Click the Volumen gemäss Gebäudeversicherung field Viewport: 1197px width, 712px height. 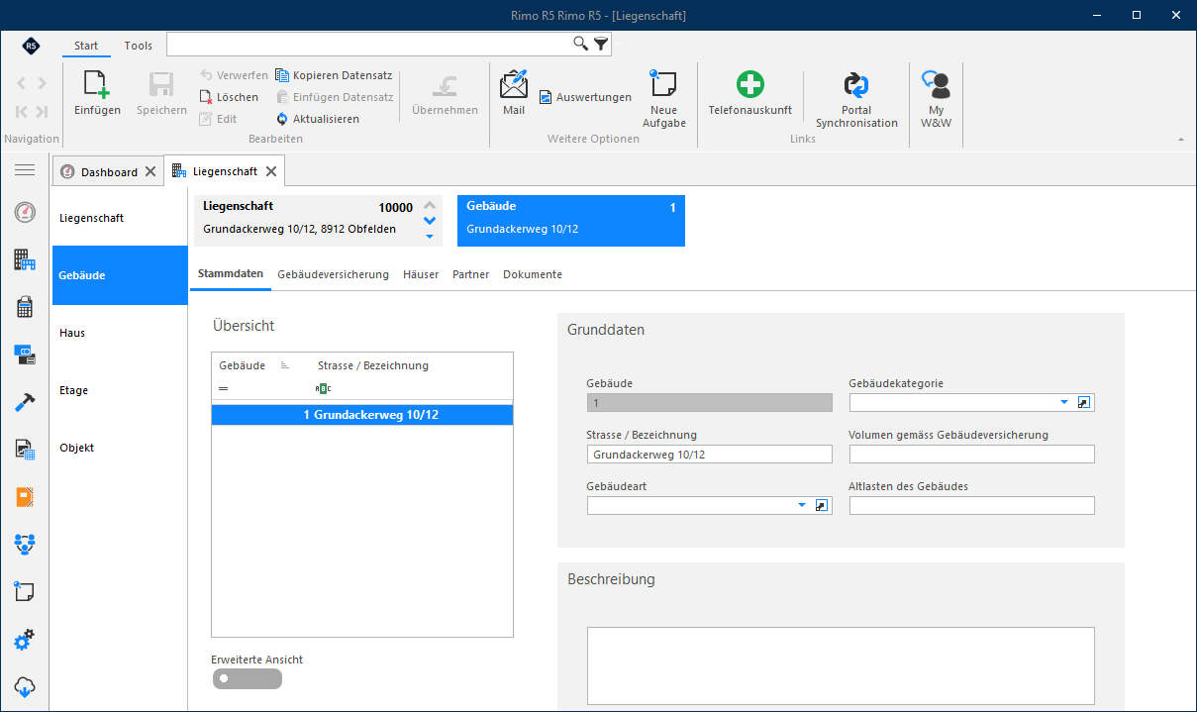[972, 454]
